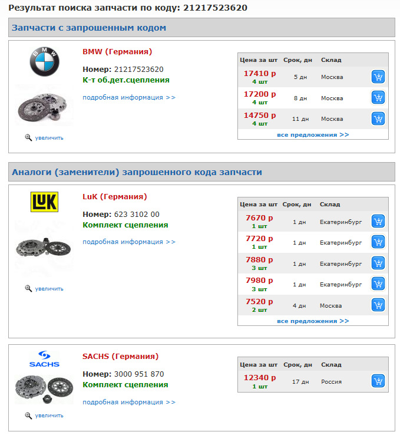Add SACHS 12340 р offer to cart
Screen dimensions: 400x435
[x=378, y=381]
